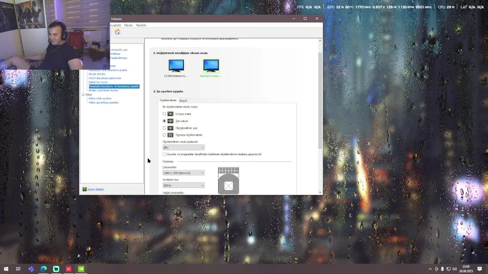Open the NVIDIA taskbar icon
The height and width of the screenshot is (274, 488).
coord(81,269)
